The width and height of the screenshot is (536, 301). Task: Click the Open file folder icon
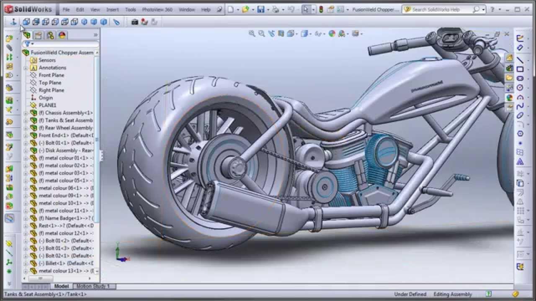click(245, 9)
